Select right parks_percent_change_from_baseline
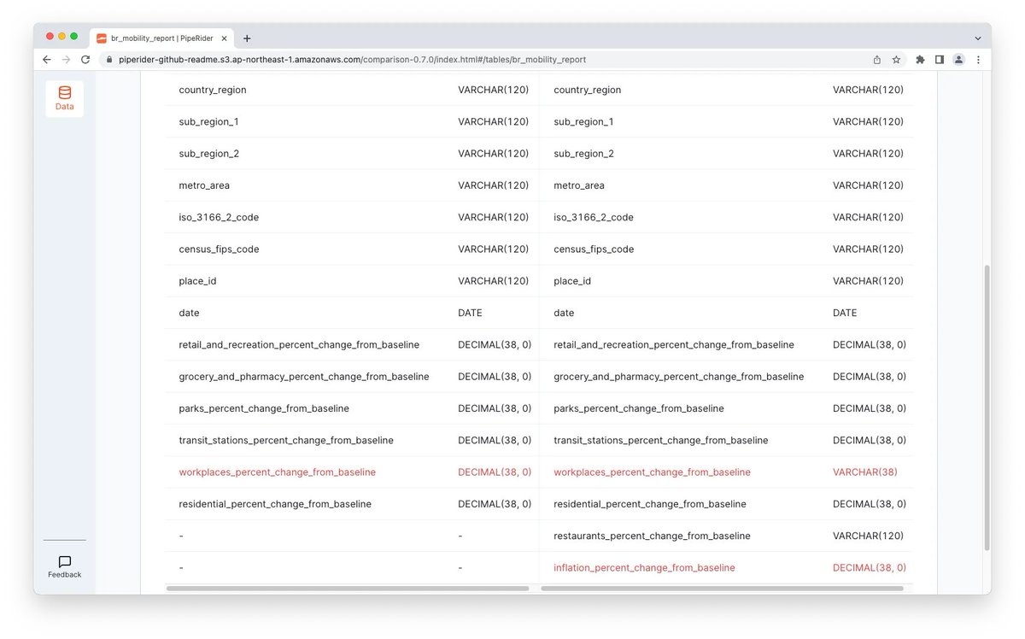 [x=639, y=408]
